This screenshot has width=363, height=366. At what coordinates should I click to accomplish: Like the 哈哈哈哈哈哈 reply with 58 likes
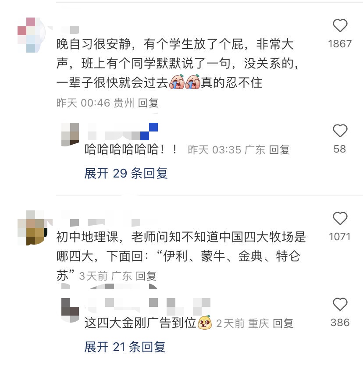[x=340, y=131]
